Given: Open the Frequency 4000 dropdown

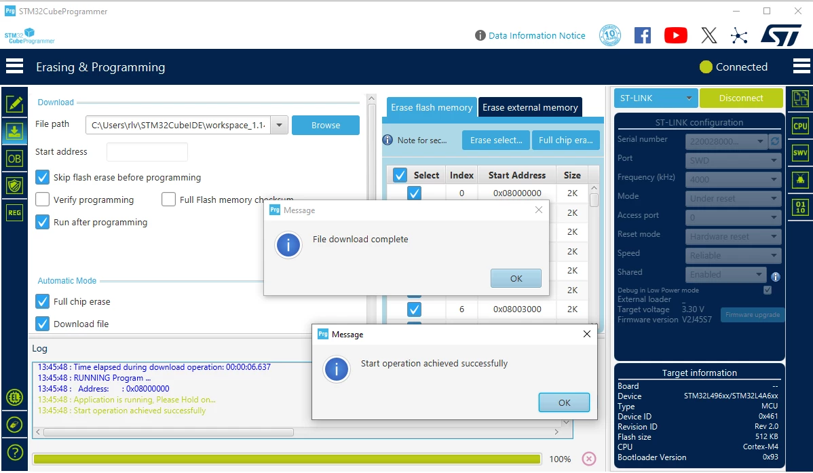Looking at the screenshot, I should click(x=733, y=179).
